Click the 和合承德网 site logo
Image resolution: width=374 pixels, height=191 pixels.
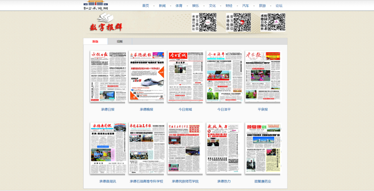point(96,5)
